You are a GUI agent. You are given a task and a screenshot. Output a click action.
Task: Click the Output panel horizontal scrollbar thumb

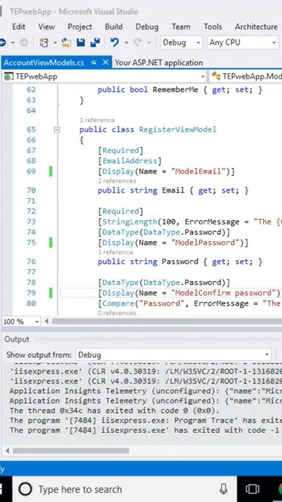click(70, 450)
